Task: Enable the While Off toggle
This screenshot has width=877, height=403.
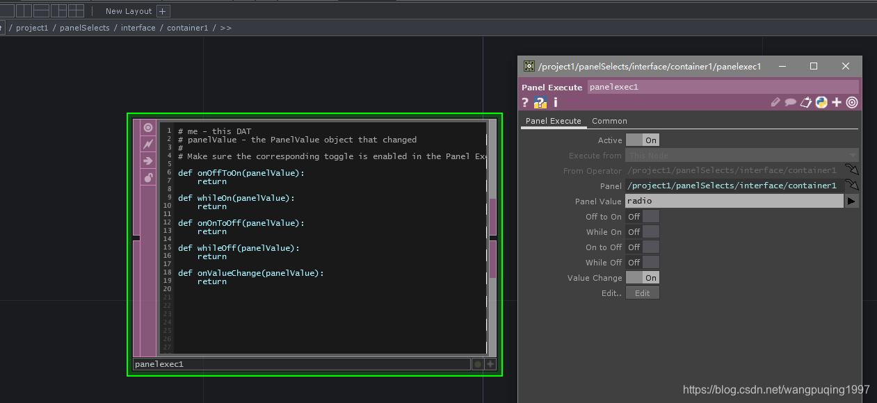Action: click(643, 263)
